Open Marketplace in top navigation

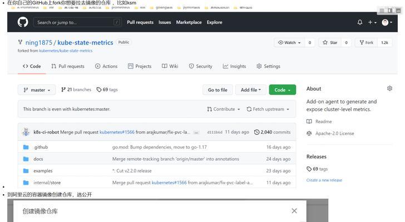tap(189, 22)
